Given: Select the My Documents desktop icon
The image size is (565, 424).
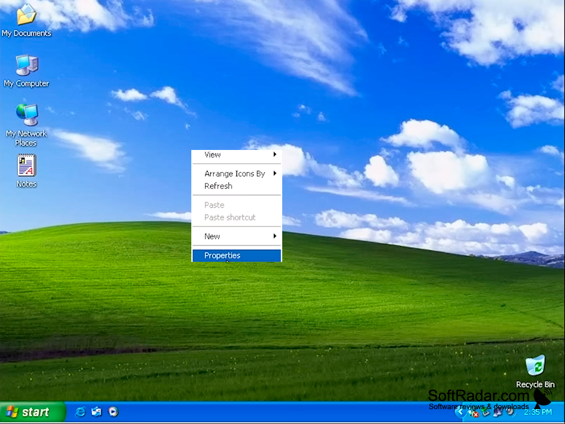Looking at the screenshot, I should [x=26, y=15].
